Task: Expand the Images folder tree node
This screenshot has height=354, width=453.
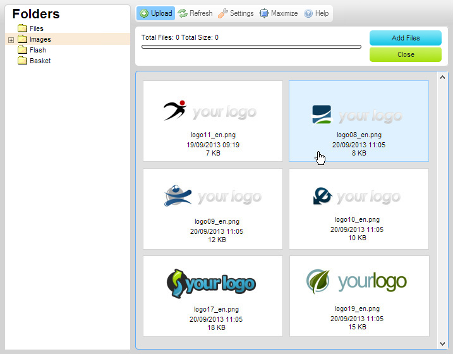Action: tap(11, 40)
